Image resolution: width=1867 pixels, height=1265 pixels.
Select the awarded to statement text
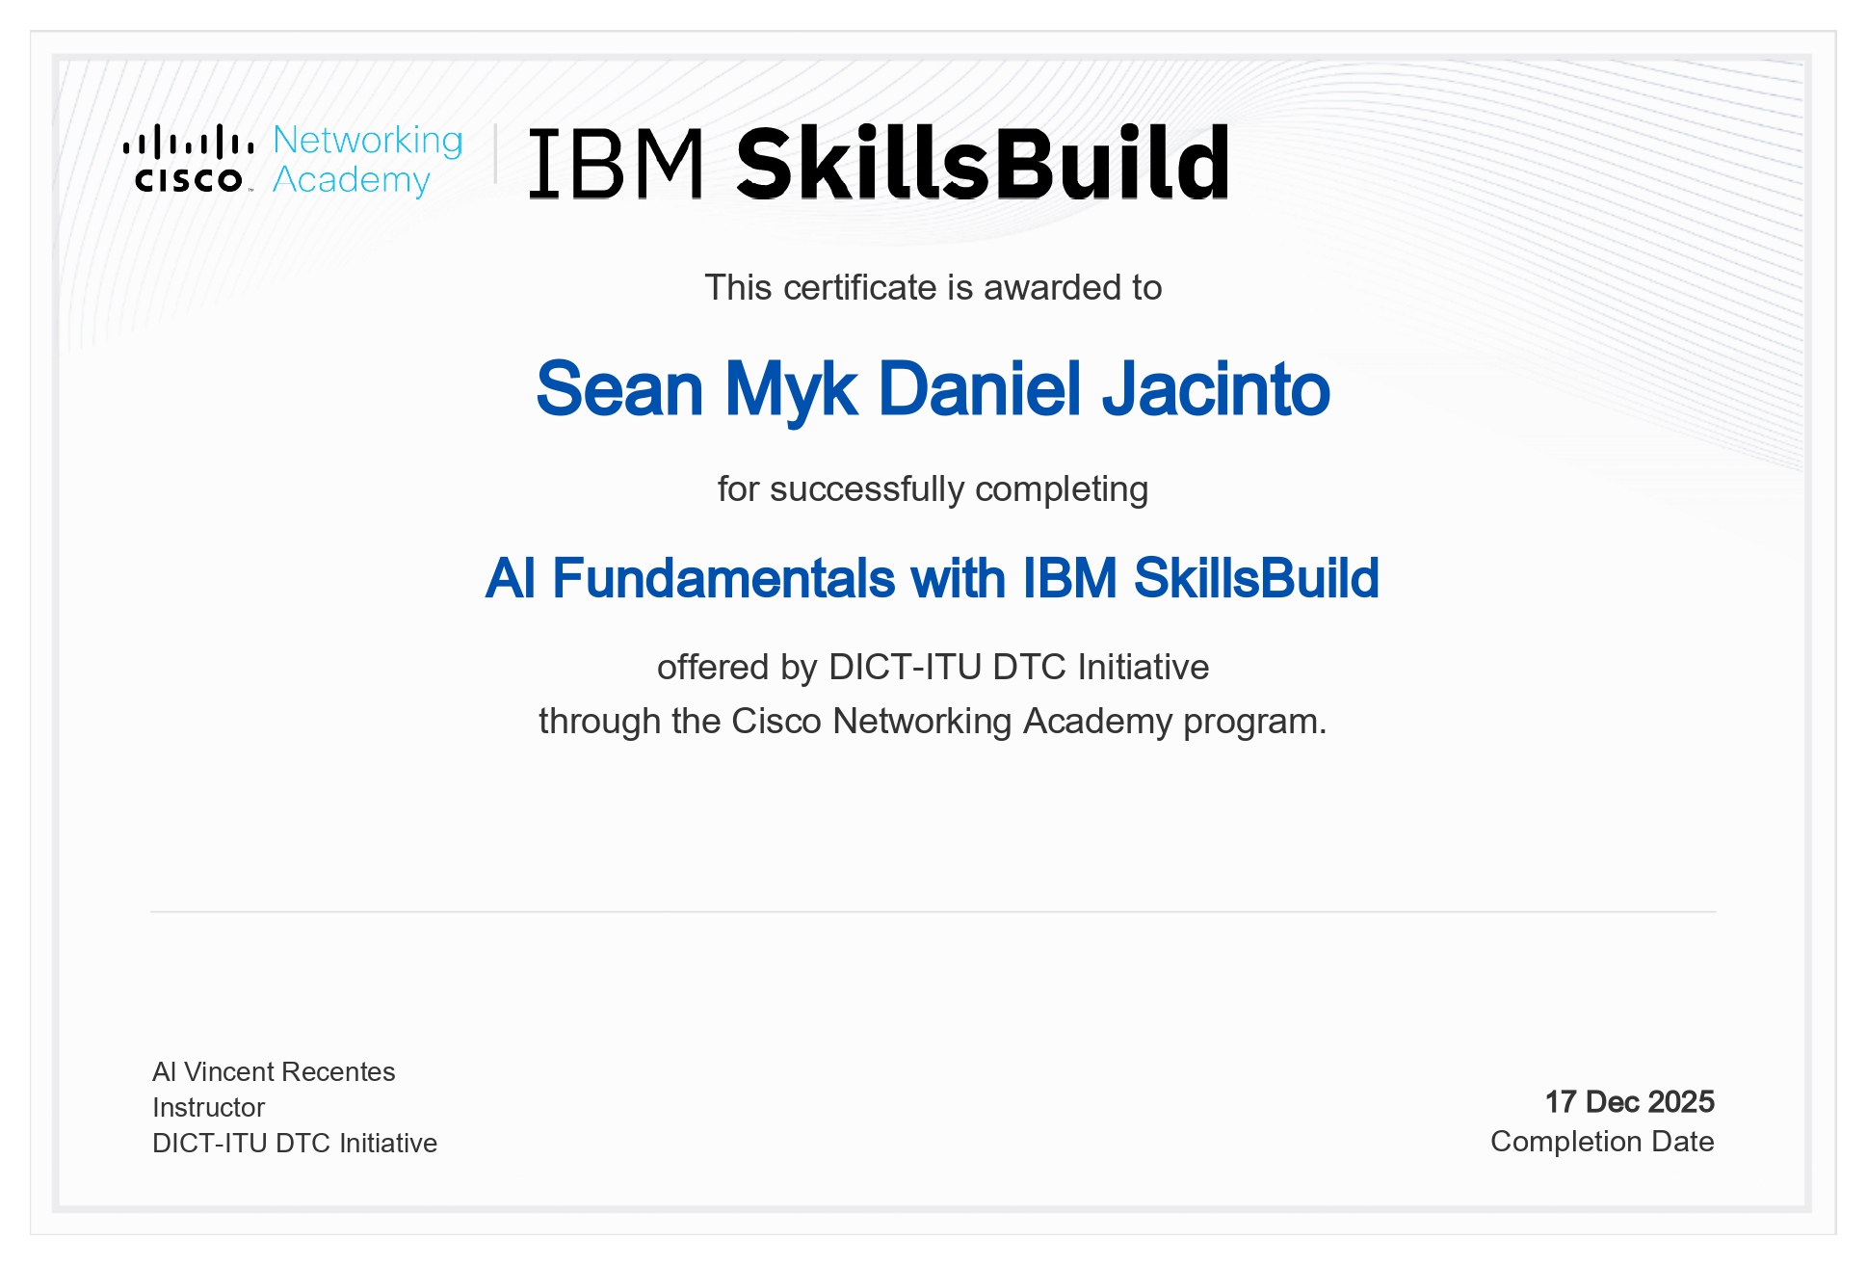click(933, 285)
